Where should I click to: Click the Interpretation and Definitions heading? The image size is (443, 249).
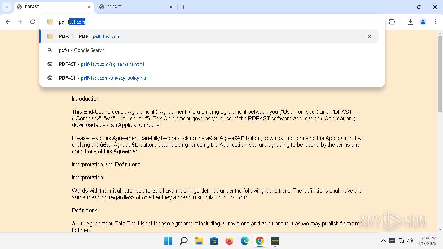(106, 165)
